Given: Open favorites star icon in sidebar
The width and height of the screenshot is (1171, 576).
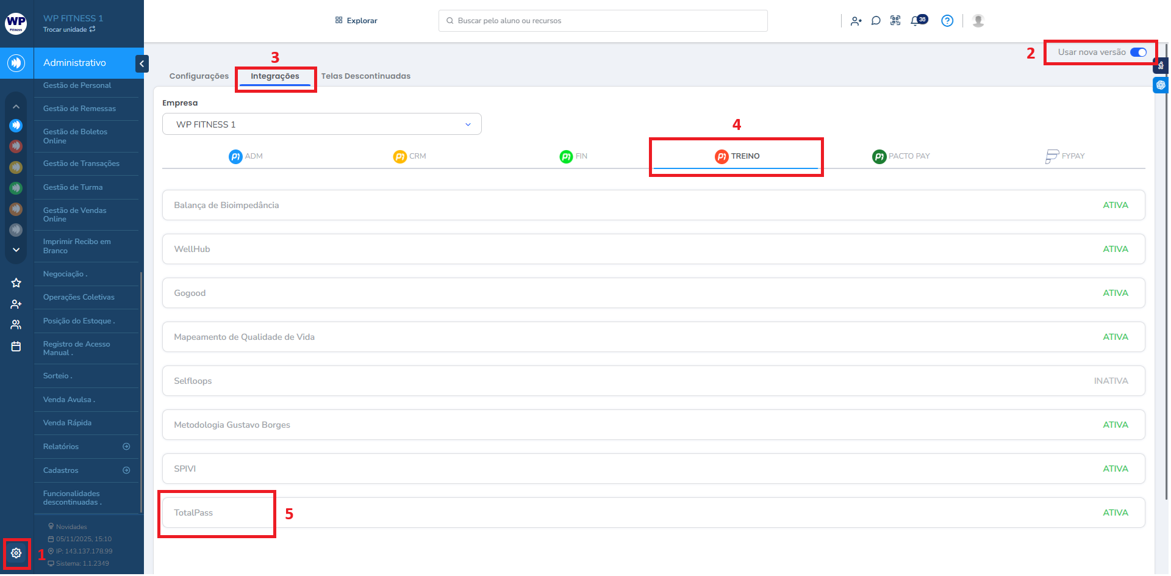Looking at the screenshot, I should pos(16,283).
